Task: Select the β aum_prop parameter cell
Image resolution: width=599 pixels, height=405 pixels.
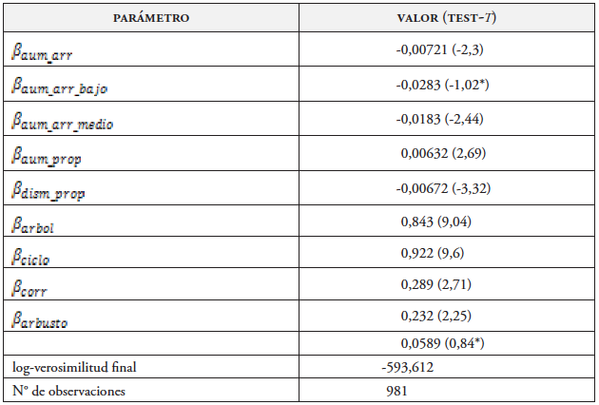Action: (47, 156)
